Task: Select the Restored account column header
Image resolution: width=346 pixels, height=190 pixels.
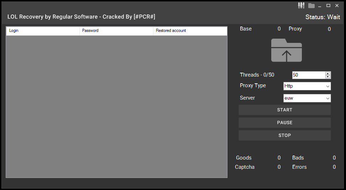Action: tap(190, 31)
